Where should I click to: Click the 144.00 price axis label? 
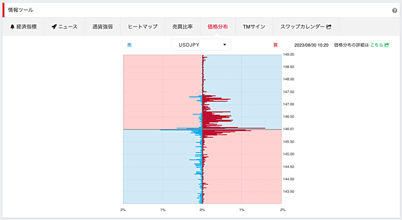pyautogui.click(x=288, y=179)
